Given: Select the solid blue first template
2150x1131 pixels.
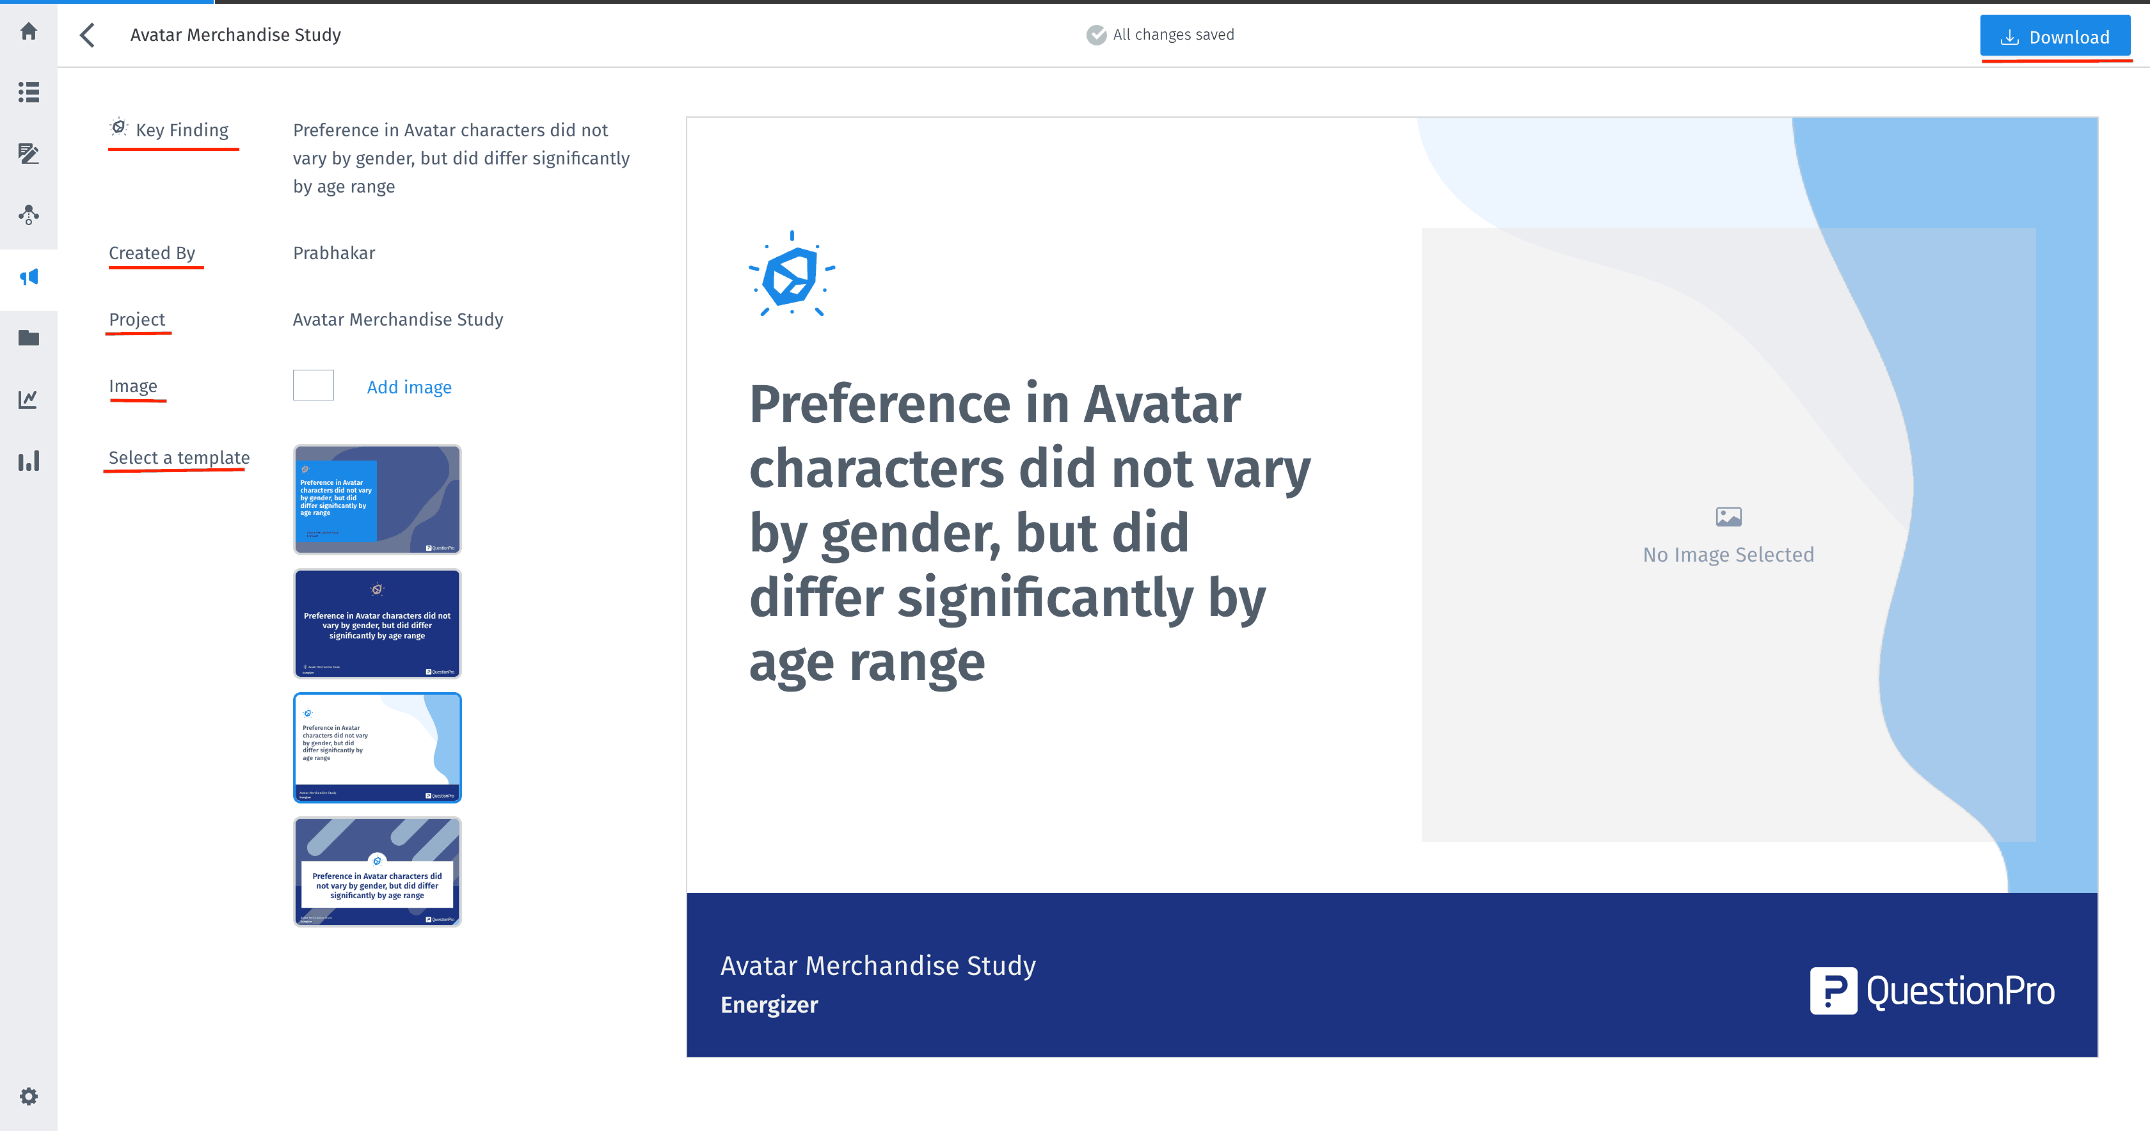Looking at the screenshot, I should click(376, 499).
